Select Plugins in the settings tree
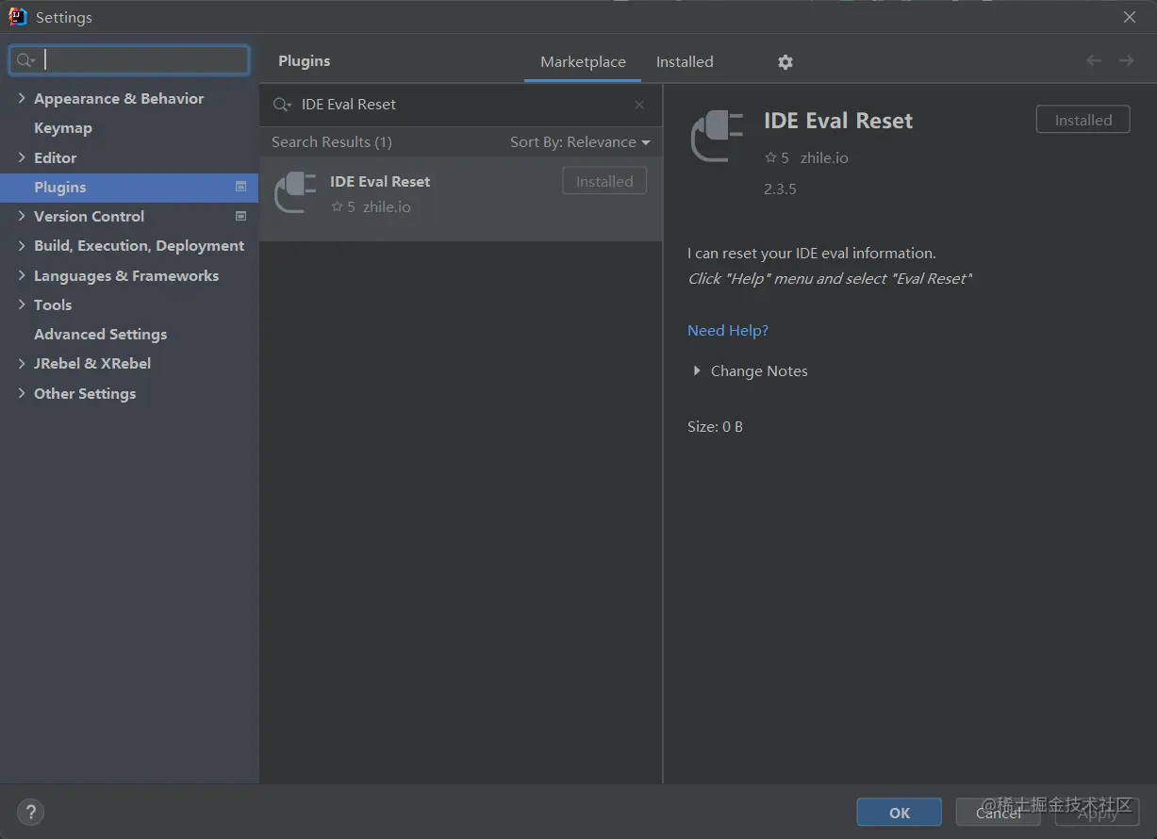This screenshot has height=839, width=1157. click(x=129, y=187)
